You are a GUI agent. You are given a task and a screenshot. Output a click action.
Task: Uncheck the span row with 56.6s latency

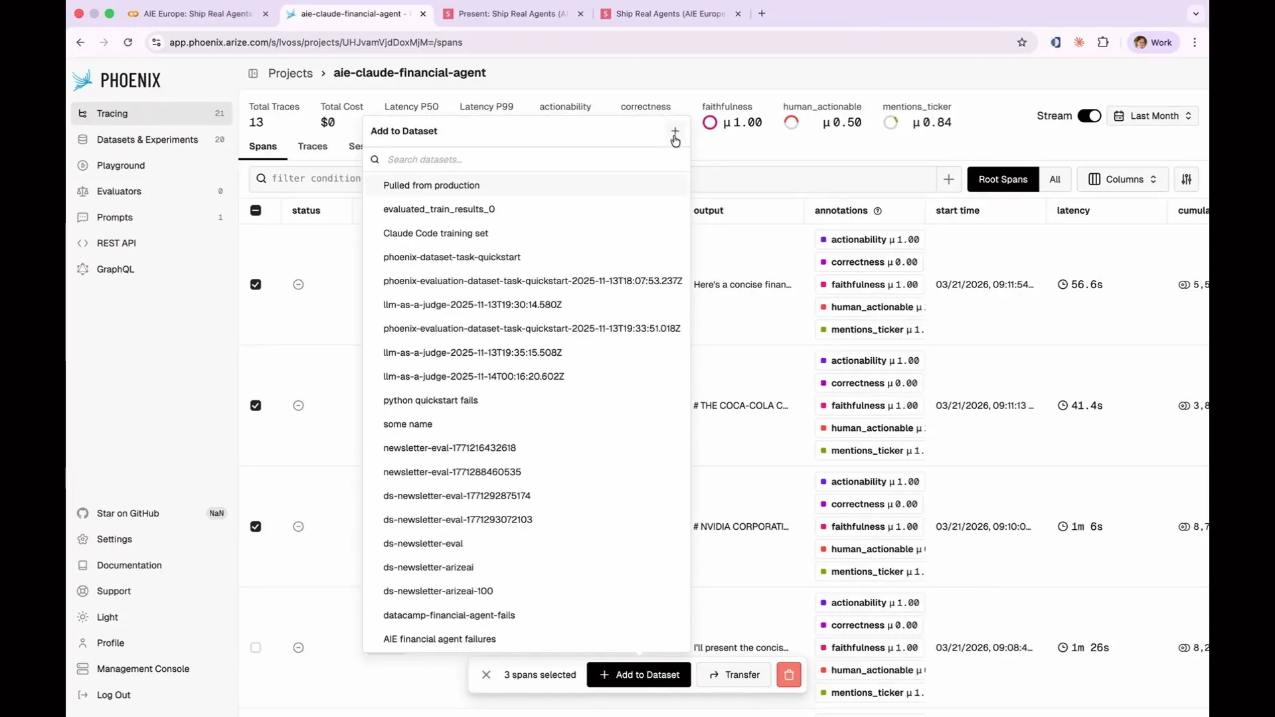pyautogui.click(x=256, y=285)
